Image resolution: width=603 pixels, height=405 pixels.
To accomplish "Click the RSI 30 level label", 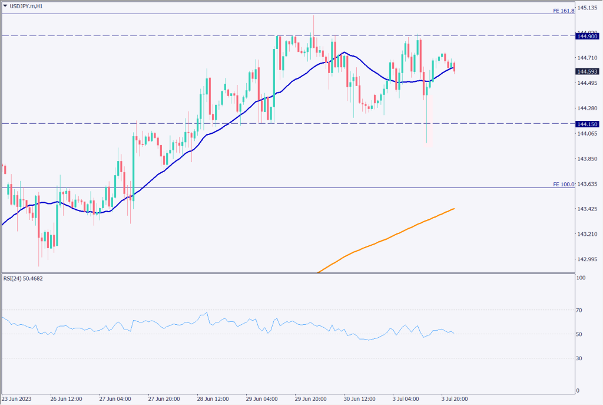I will [580, 358].
